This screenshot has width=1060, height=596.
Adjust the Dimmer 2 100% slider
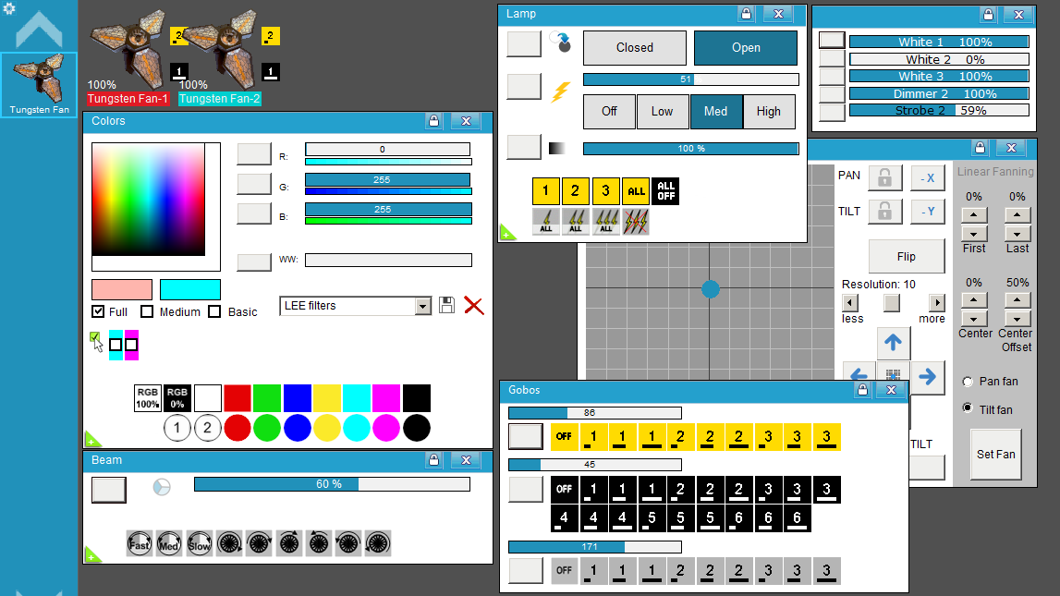tap(939, 93)
